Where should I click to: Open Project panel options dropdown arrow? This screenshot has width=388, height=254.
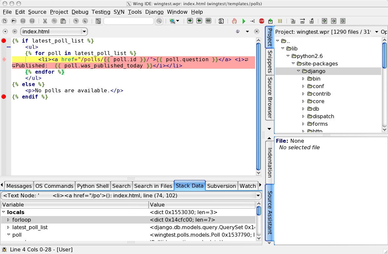click(377, 32)
